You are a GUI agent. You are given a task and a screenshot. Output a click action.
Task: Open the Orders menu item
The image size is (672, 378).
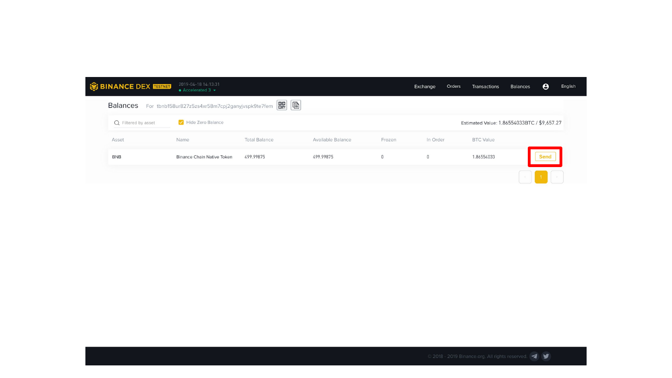[x=454, y=86]
